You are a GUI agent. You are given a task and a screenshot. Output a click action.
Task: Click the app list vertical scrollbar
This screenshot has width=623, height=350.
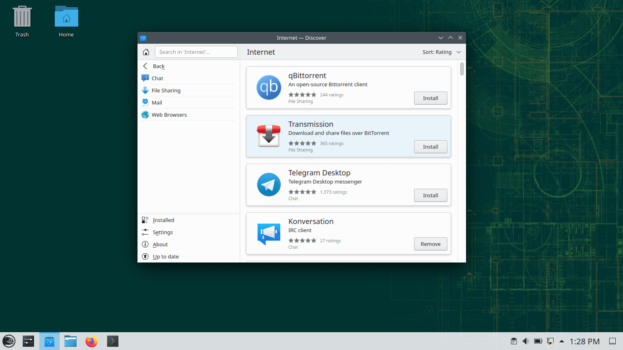(462, 68)
